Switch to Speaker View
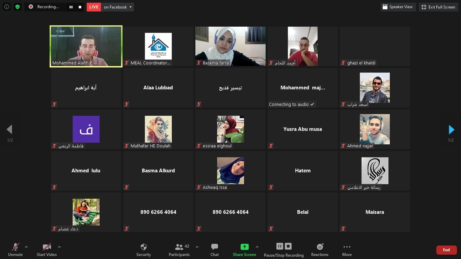Viewport: 461px width, 259px height. [x=398, y=7]
